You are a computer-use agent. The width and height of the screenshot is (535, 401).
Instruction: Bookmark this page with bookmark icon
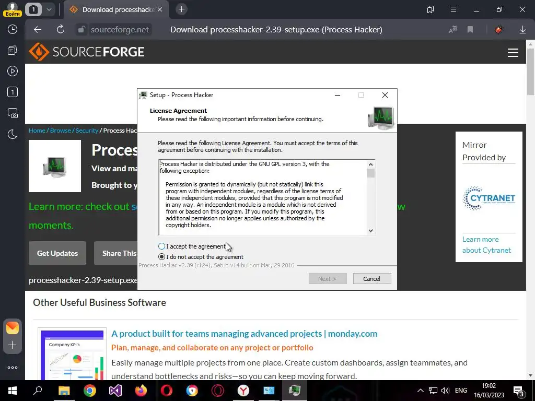(x=470, y=30)
